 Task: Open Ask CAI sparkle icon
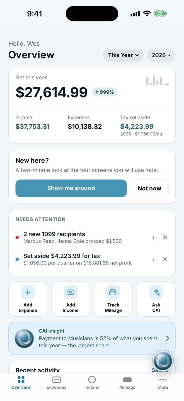[156, 292]
